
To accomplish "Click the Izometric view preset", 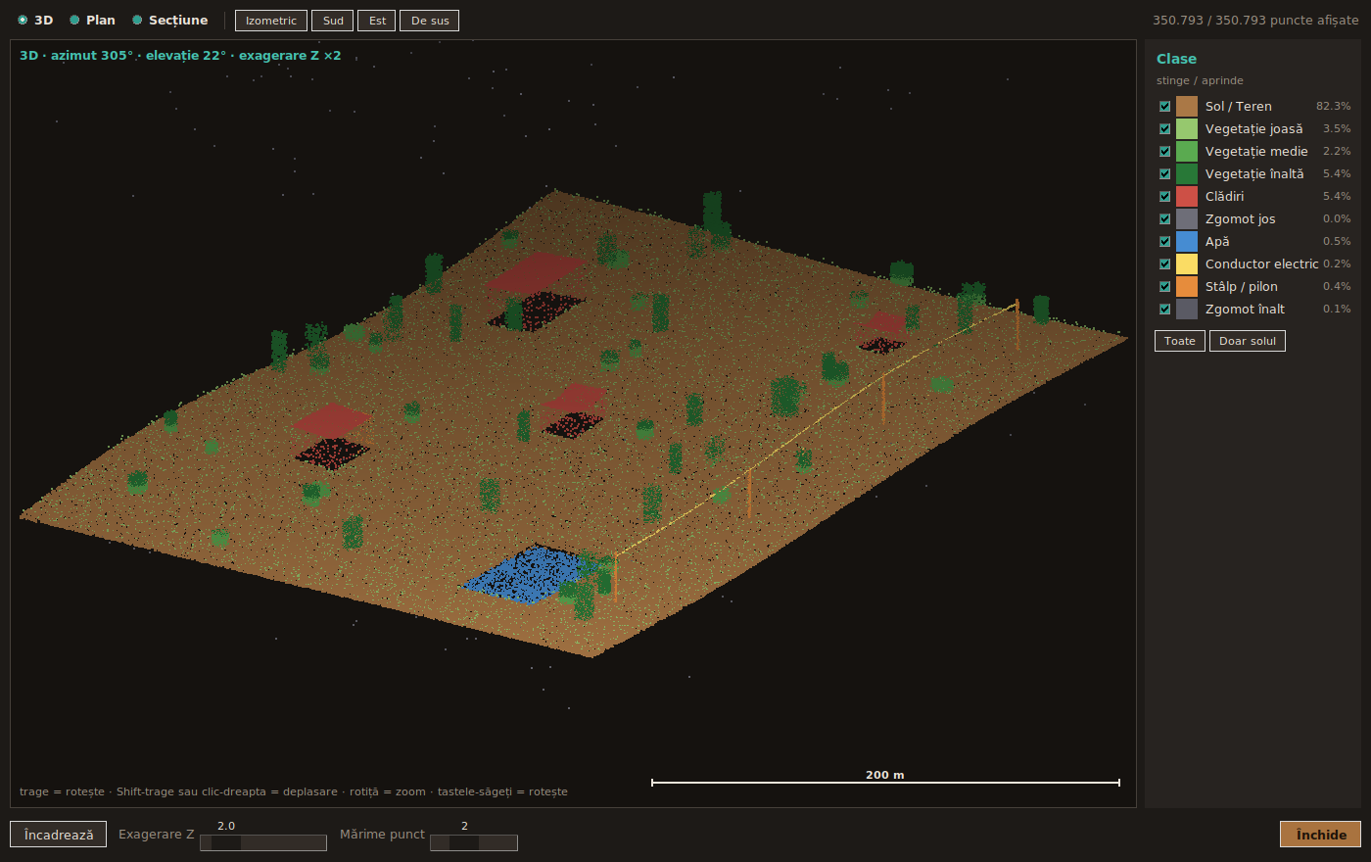I will point(271,21).
